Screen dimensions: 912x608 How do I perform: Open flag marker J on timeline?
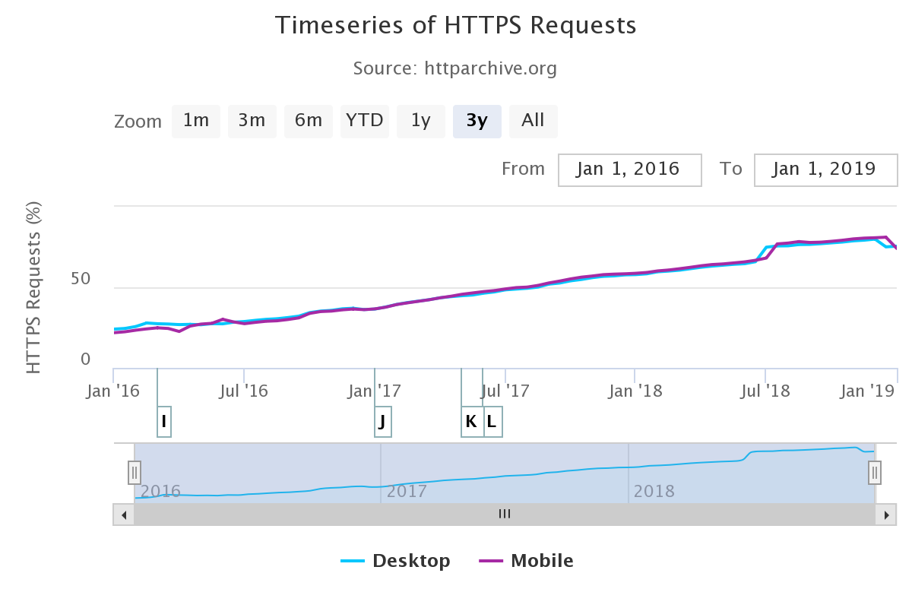(x=383, y=422)
